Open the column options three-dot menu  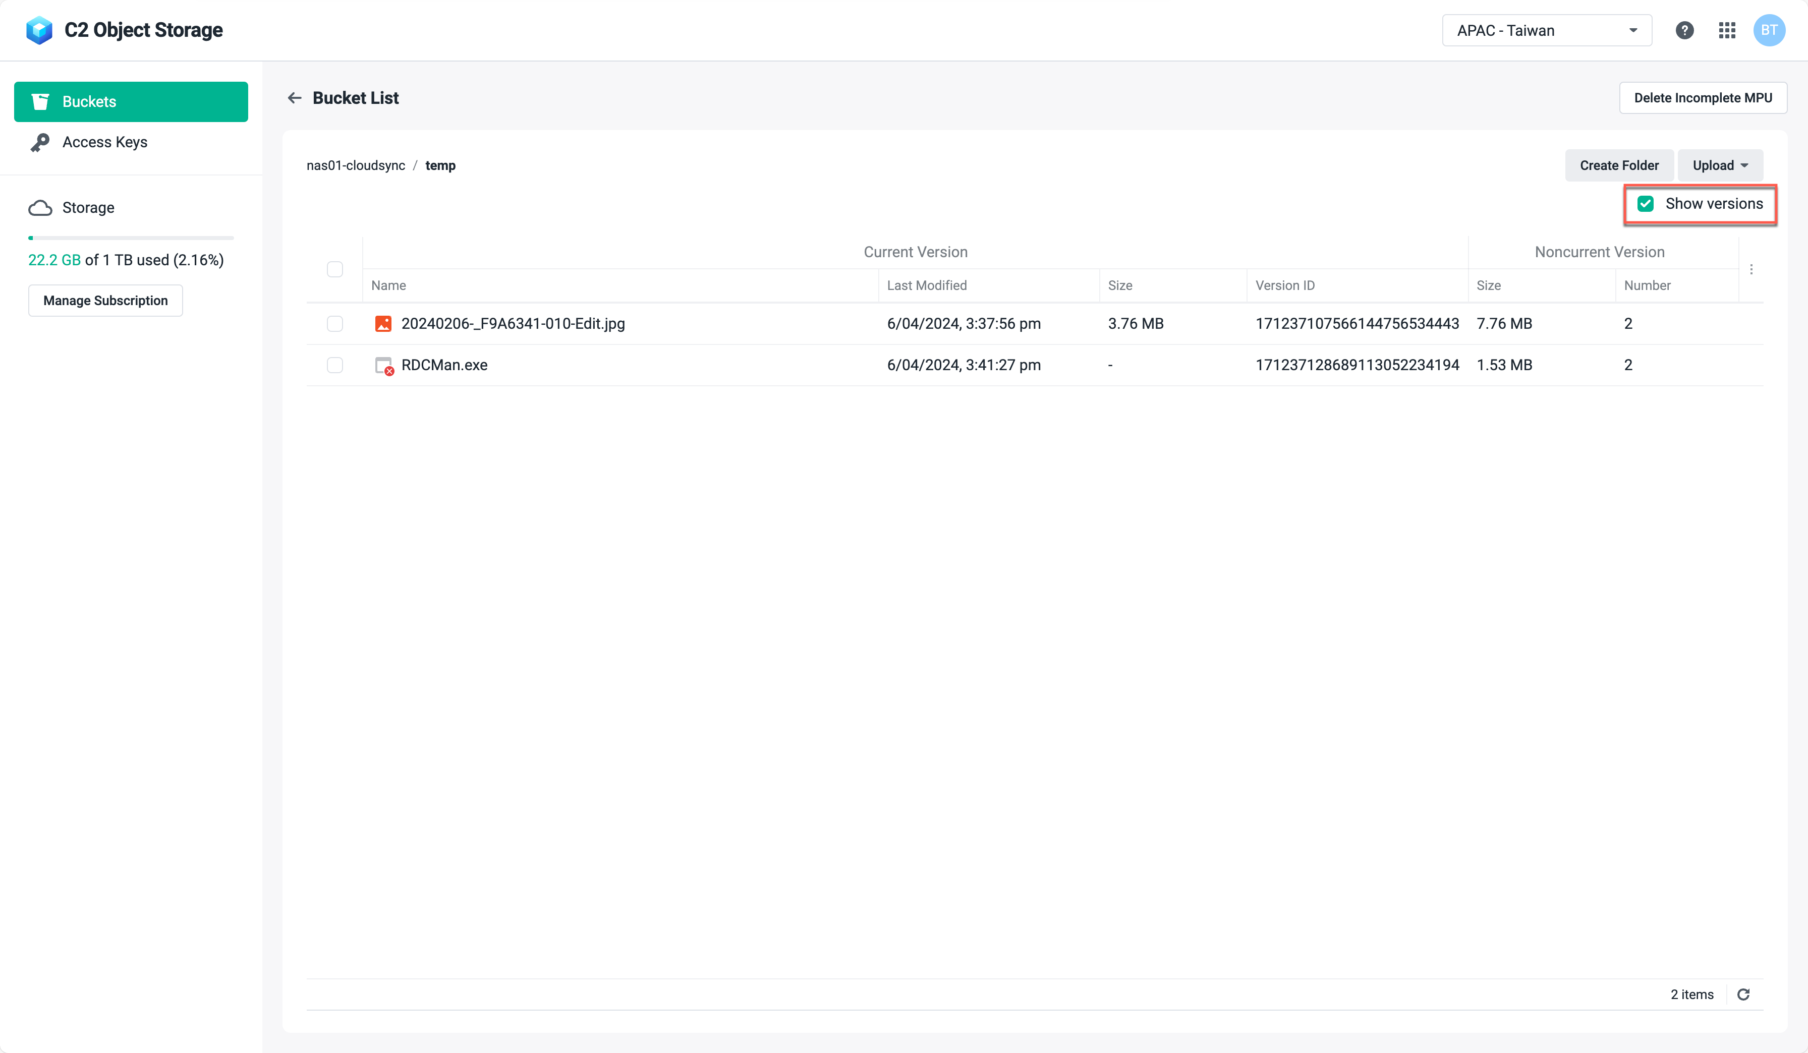[x=1751, y=270]
